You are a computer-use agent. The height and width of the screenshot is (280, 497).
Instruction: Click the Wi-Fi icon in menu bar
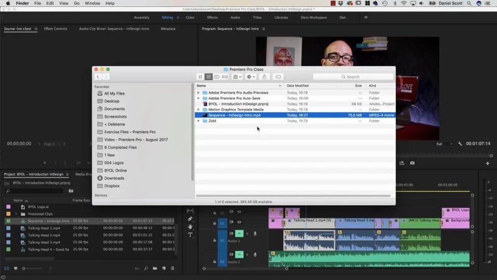click(404, 3)
